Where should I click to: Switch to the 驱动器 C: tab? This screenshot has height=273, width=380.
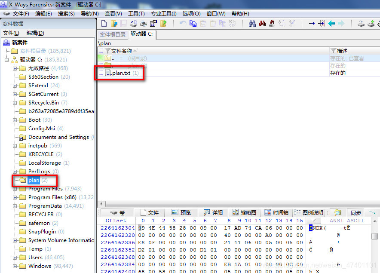point(142,34)
